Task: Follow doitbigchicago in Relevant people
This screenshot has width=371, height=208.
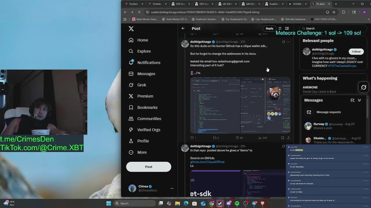Action: 356,52
